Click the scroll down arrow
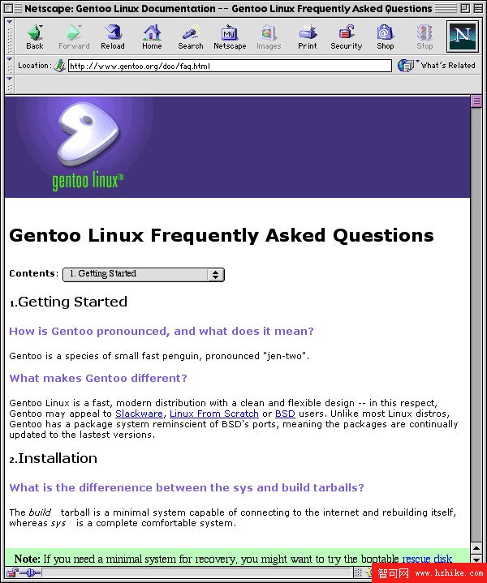The image size is (487, 583). (476, 559)
